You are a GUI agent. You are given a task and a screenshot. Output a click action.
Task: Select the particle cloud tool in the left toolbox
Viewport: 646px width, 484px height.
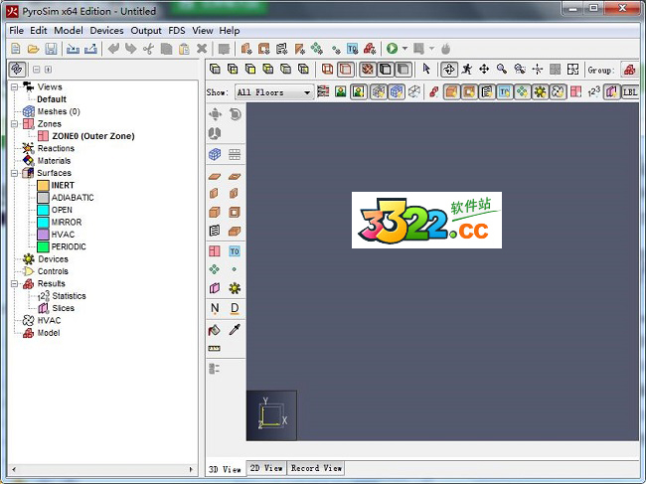tap(215, 269)
